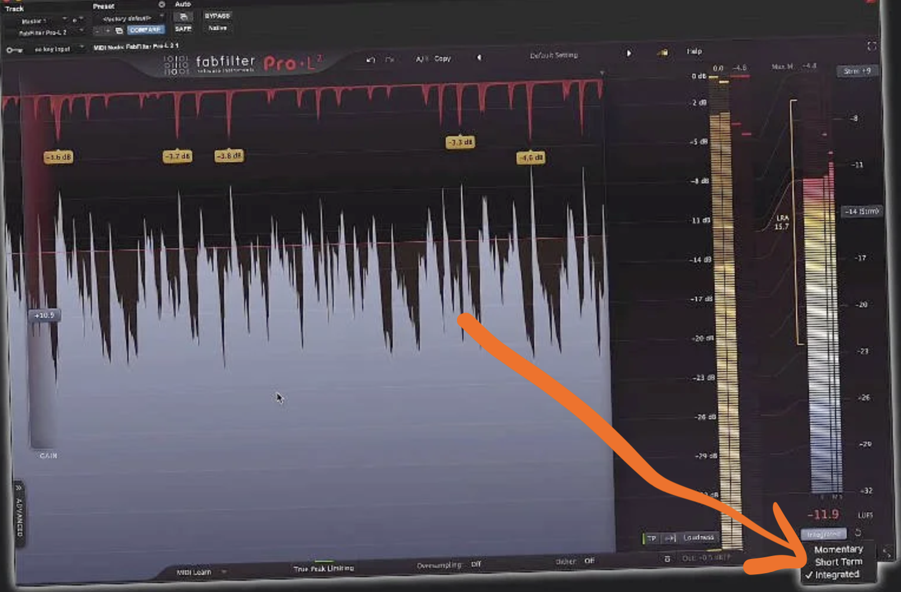Viewport: 901px width, 592px height.
Task: Click the 0.0 peak level readout
Action: coord(717,68)
